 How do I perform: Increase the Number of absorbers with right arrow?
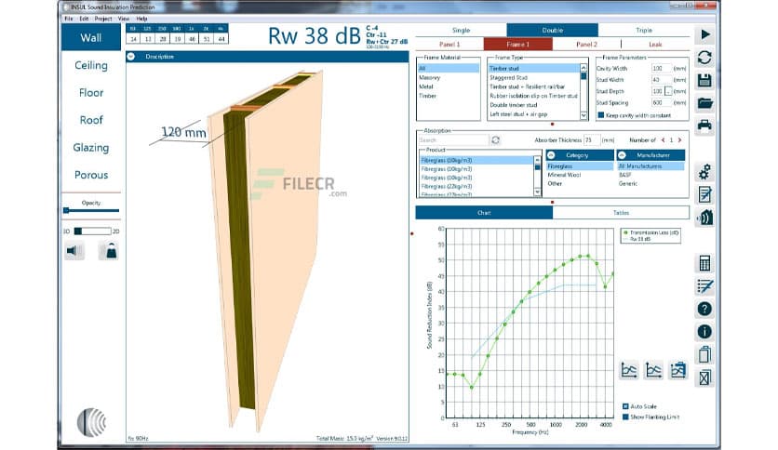[679, 140]
